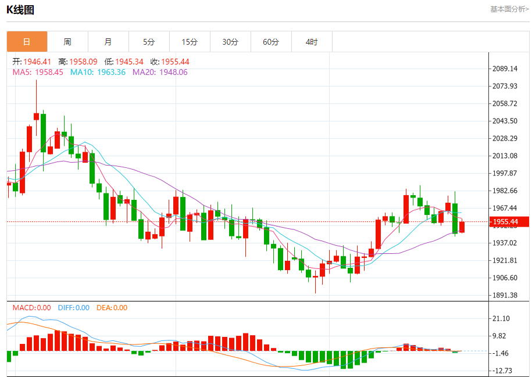Click the DEA:0.00 label
This screenshot has height=377, width=532.
pos(112,308)
